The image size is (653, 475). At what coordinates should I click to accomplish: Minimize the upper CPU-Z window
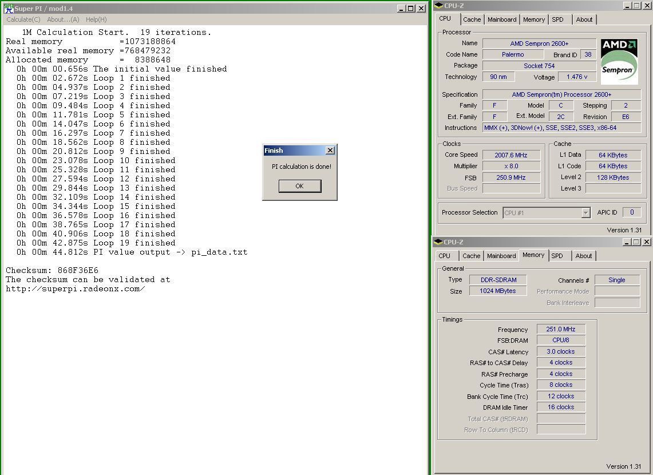(628, 5)
